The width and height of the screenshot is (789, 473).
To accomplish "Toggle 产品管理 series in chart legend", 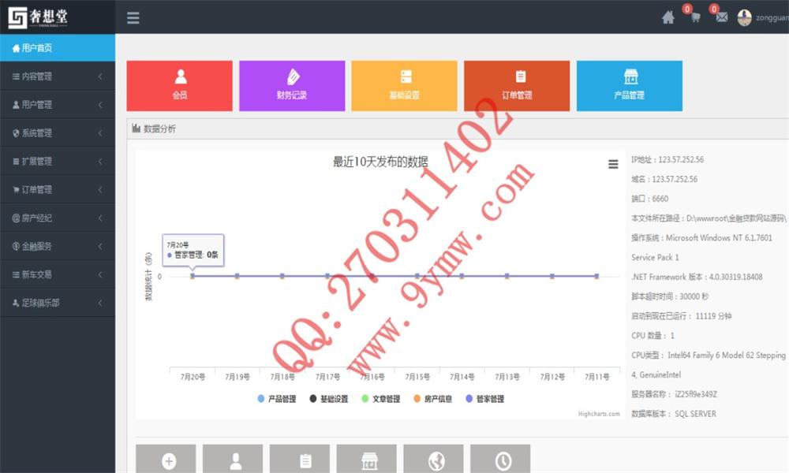I will [277, 399].
